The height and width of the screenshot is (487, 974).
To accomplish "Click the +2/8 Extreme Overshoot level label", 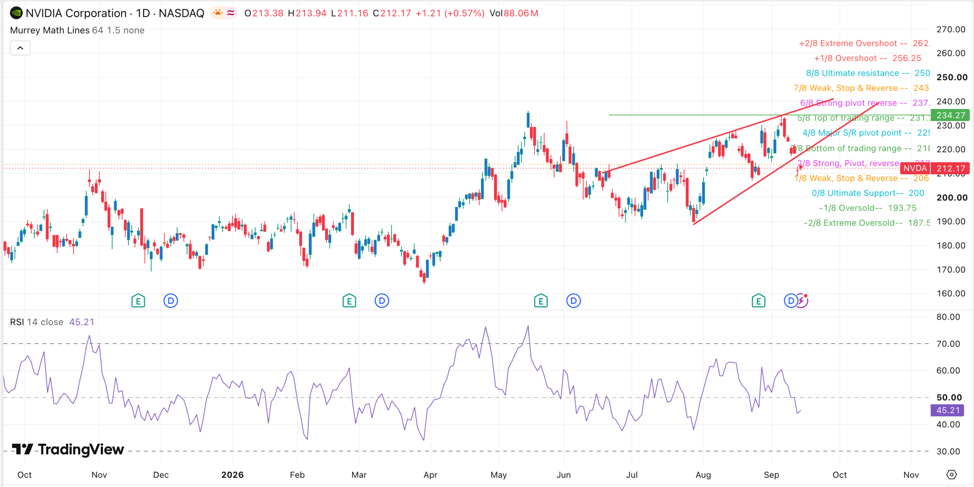I will coord(864,43).
